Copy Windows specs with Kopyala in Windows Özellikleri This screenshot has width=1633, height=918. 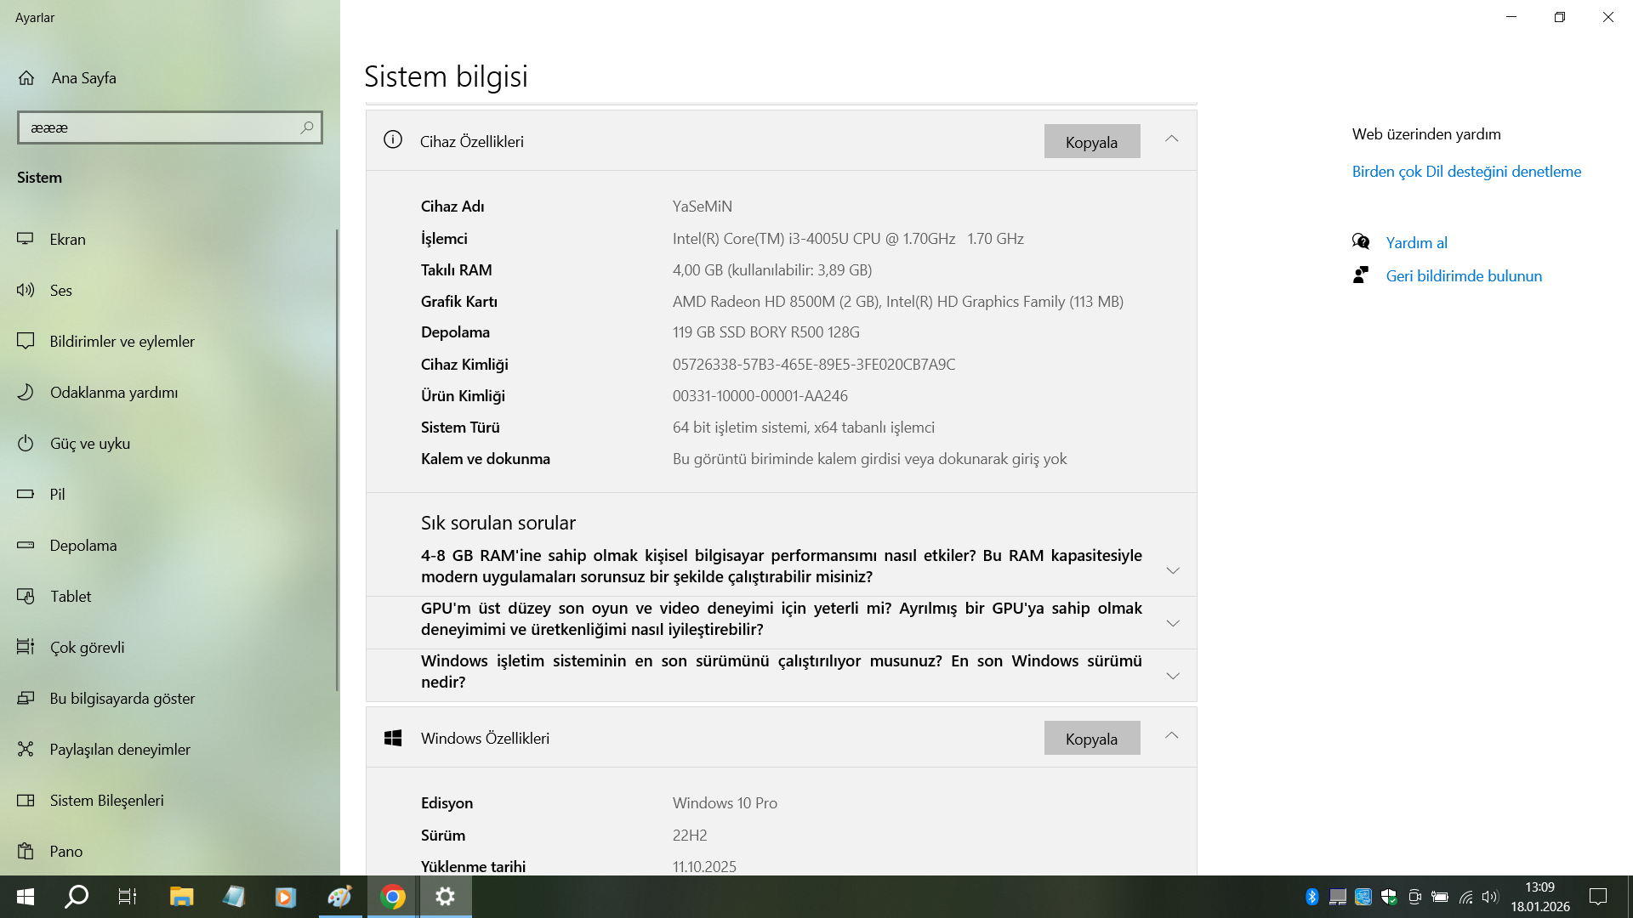tap(1092, 739)
